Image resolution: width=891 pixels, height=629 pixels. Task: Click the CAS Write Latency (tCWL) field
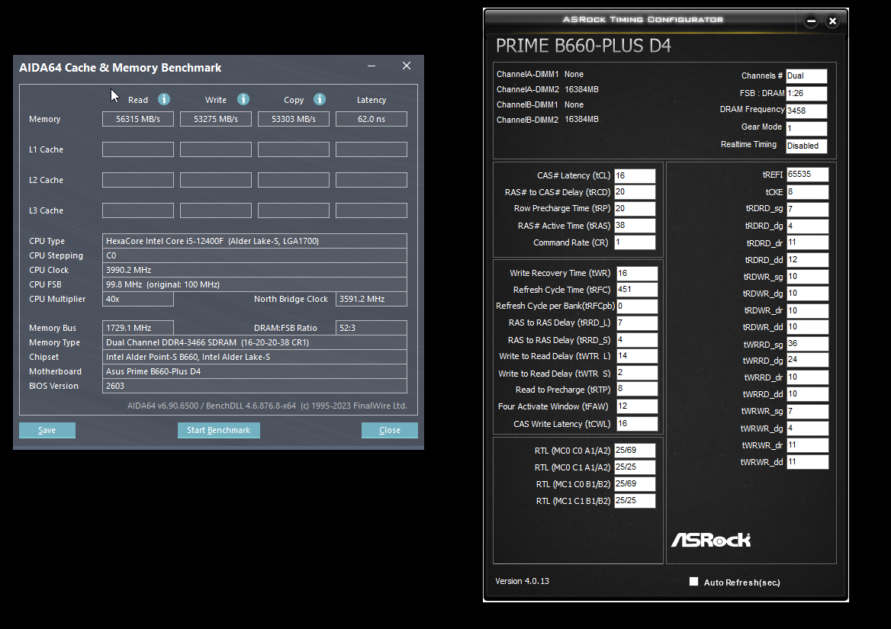pos(637,424)
